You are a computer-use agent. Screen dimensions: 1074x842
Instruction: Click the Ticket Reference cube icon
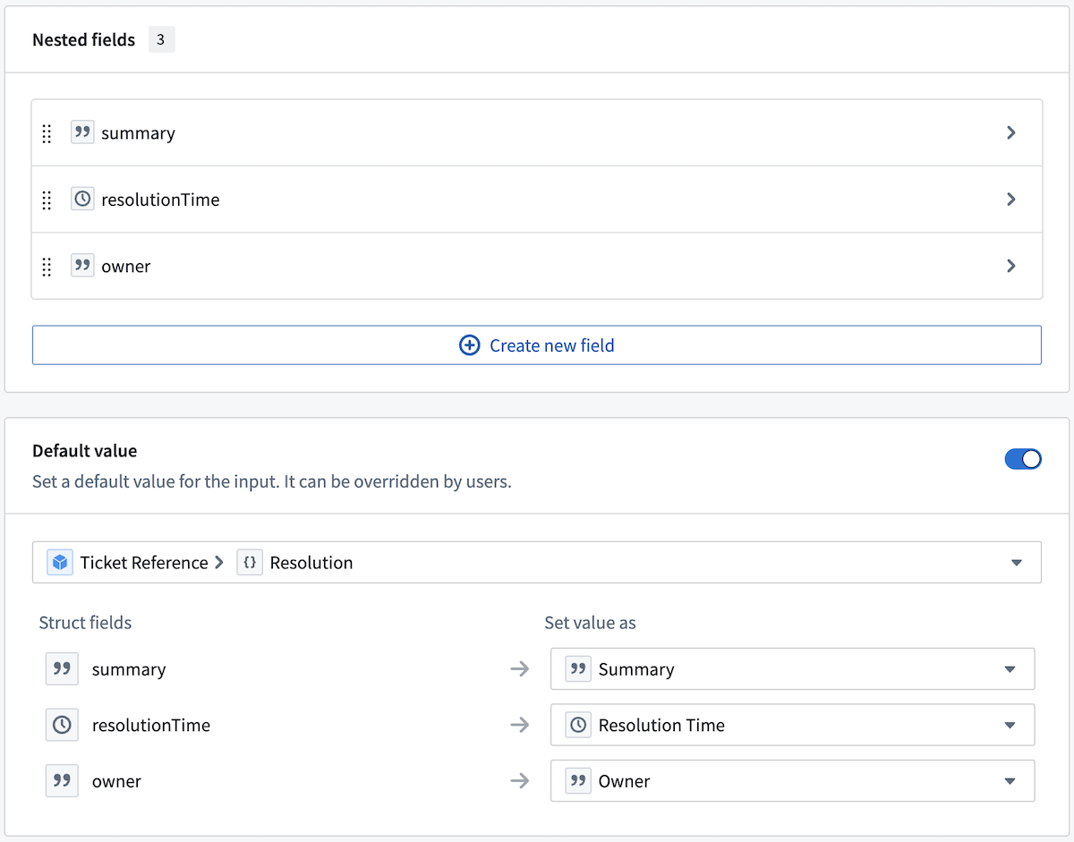pyautogui.click(x=58, y=562)
